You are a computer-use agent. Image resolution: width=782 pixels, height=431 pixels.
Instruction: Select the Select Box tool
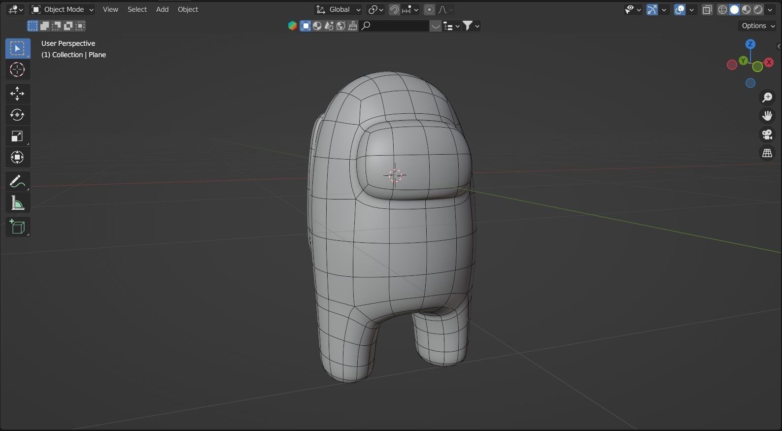coord(17,48)
